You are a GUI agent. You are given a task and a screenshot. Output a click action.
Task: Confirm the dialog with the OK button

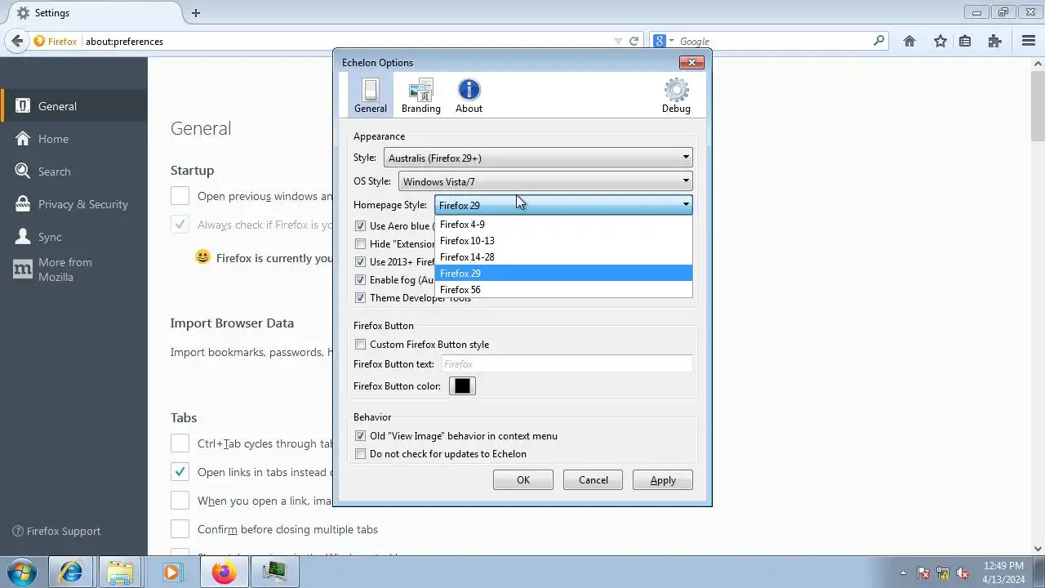[523, 480]
